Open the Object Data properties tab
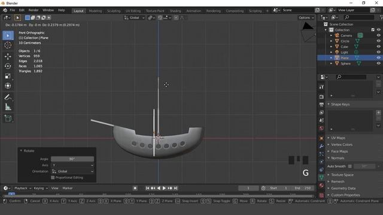 coord(321,177)
